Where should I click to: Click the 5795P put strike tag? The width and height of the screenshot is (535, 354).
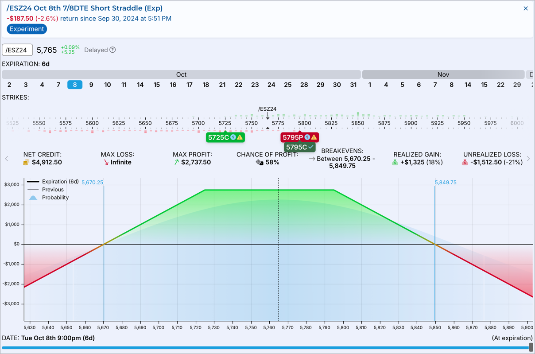[x=299, y=137]
